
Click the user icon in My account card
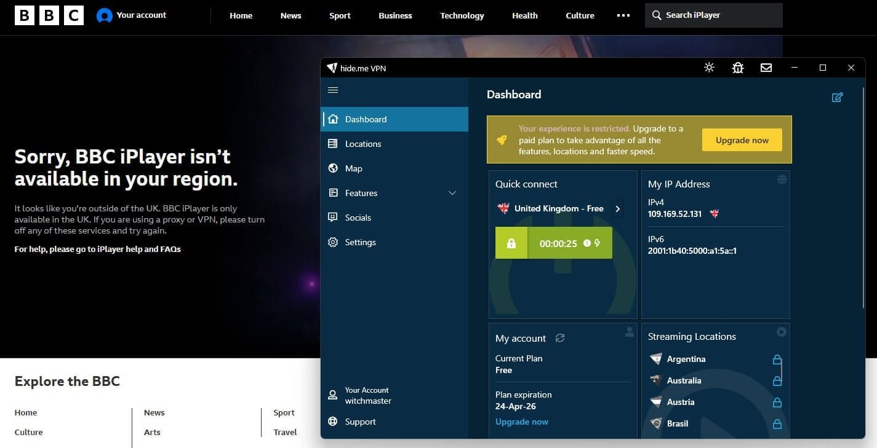629,332
